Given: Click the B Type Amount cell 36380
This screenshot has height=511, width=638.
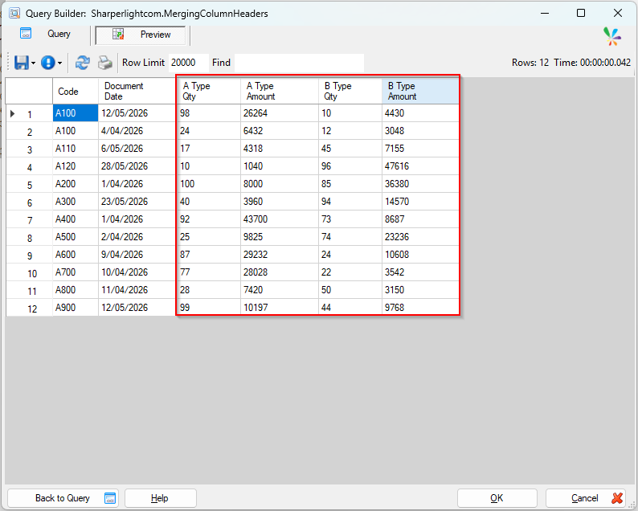Looking at the screenshot, I should coord(421,184).
